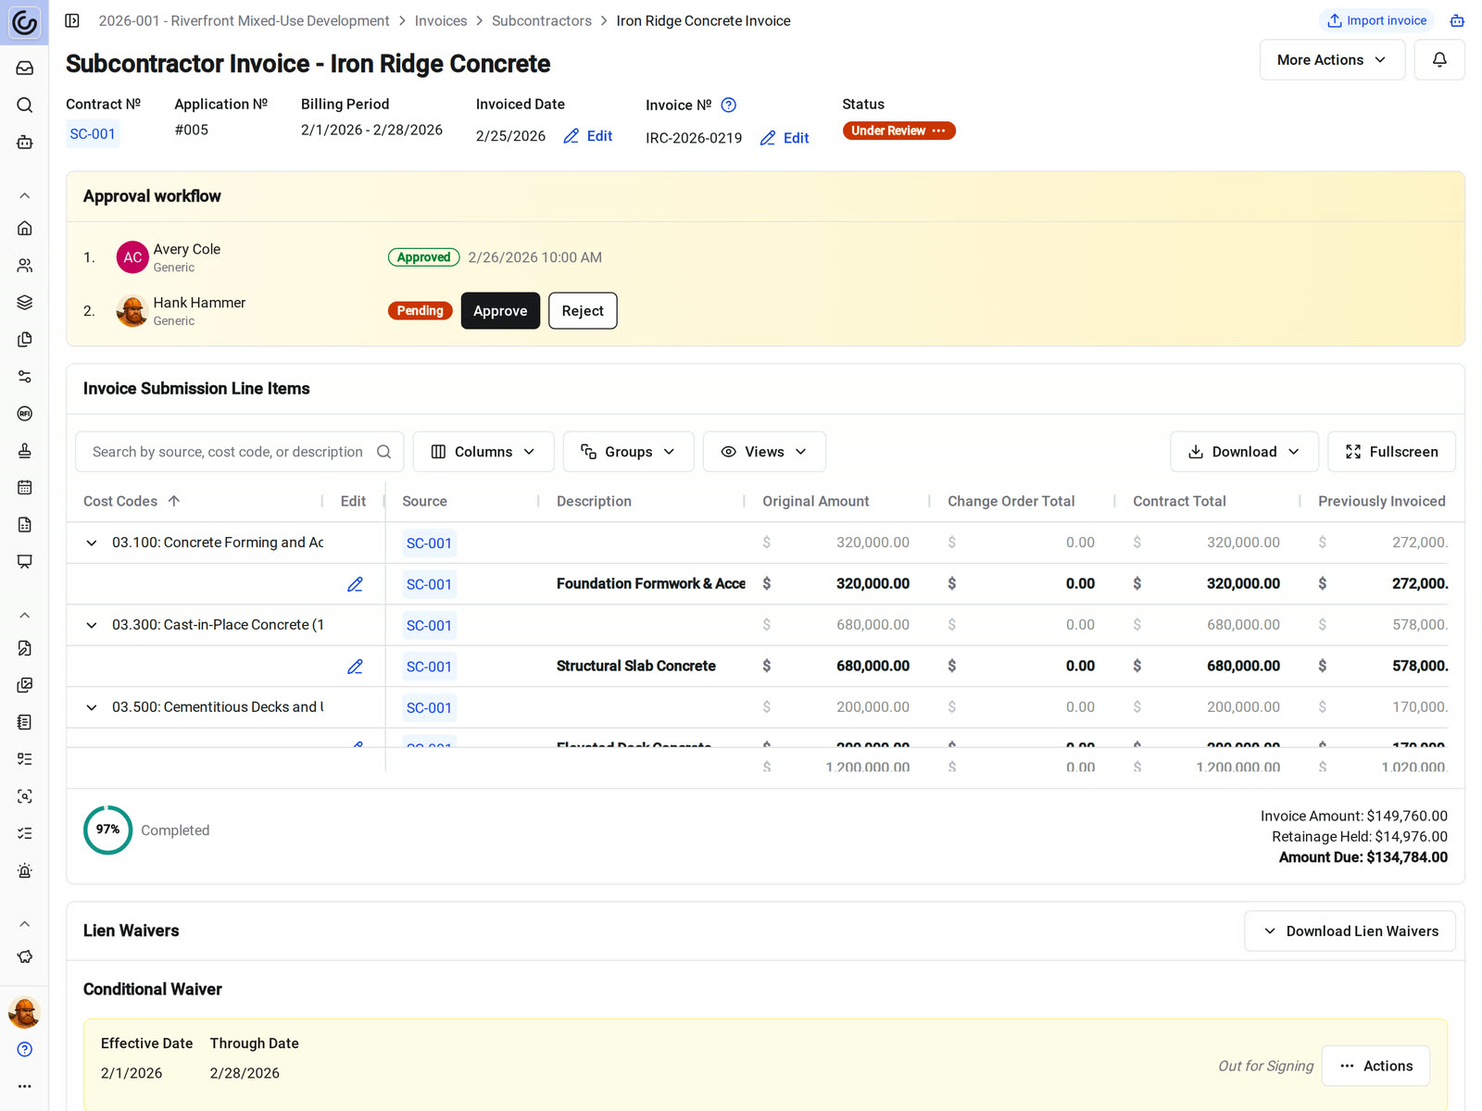Viewport: 1482px width, 1111px height.
Task: Open Riverfront Mixed-Use Development breadcrumb
Action: [x=244, y=20]
